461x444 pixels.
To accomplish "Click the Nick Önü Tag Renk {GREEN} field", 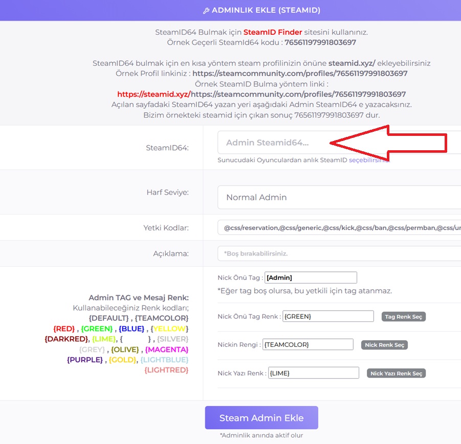I will point(328,316).
